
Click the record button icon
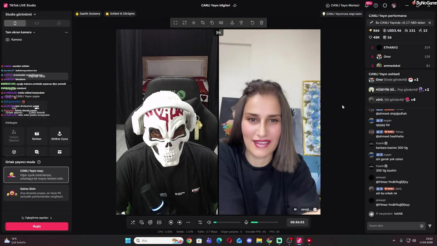coord(171,222)
